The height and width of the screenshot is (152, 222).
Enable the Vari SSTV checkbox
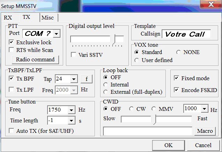coord(74,55)
